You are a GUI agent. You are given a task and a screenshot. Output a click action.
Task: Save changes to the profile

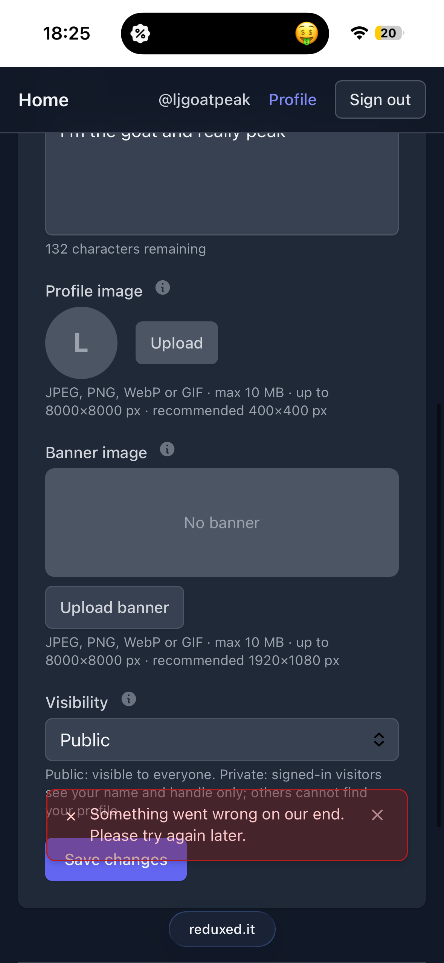click(x=116, y=859)
